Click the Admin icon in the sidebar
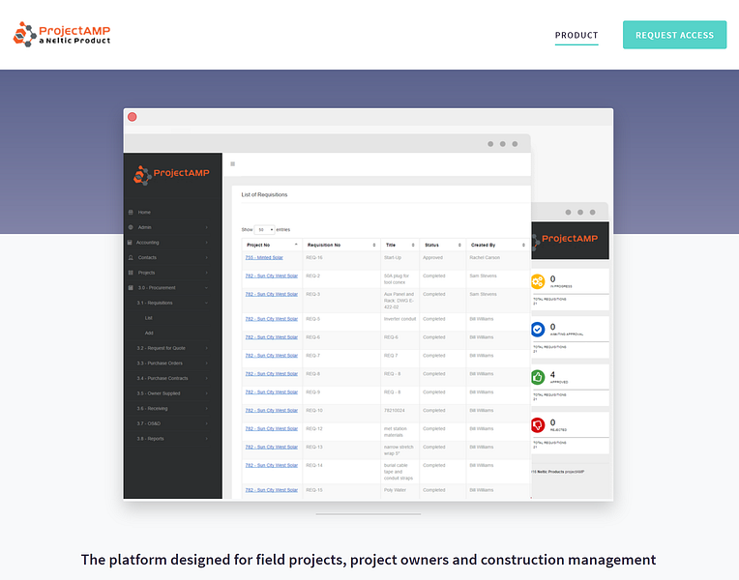The height and width of the screenshot is (580, 739). point(131,227)
